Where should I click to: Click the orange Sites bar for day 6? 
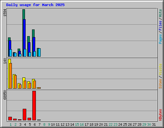tap(35, 84)
